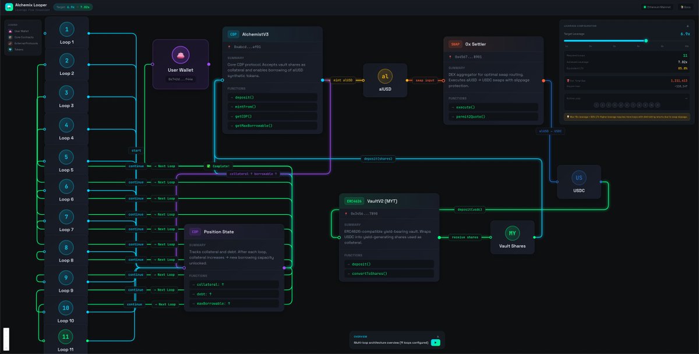This screenshot has height=354, width=699.
Task: Click the Target 6.9x 7.02x pill
Action: 73,7
